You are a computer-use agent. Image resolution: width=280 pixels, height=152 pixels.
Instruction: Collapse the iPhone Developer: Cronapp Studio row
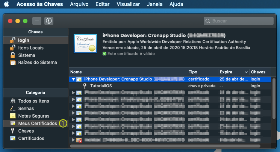pos(73,79)
